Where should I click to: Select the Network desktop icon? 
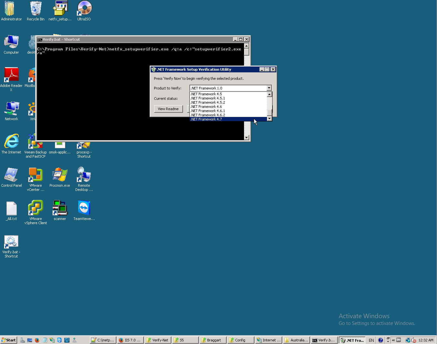pyautogui.click(x=11, y=111)
